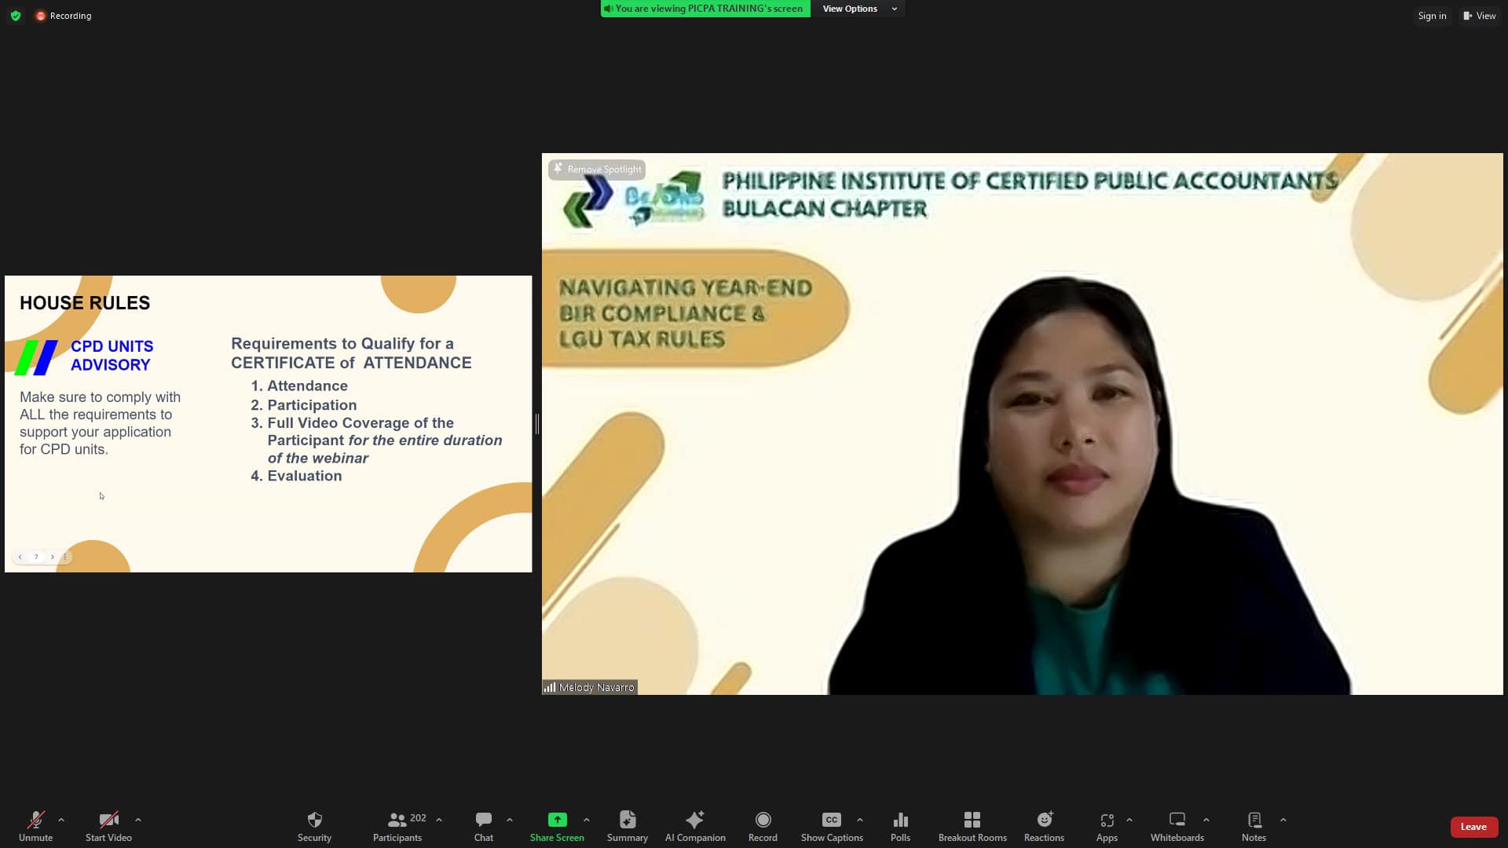
Task: Click '4. Evaluation' list item
Action: (296, 476)
